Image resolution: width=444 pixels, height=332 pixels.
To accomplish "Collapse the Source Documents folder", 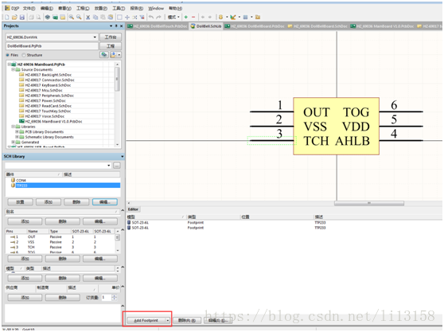I will point(13,69).
